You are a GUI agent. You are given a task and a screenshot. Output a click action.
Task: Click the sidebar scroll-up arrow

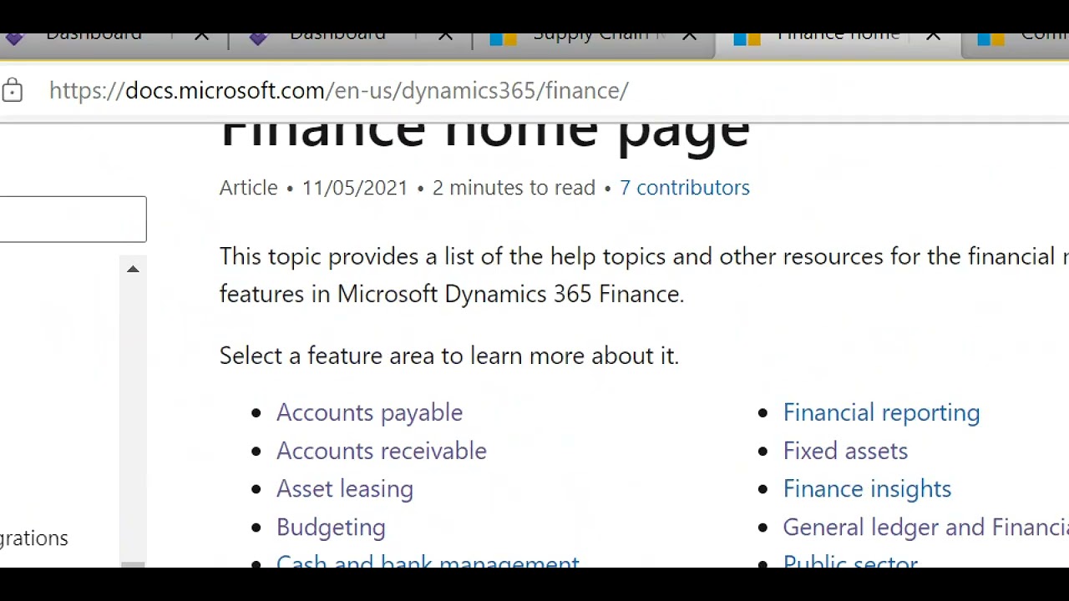[133, 269]
